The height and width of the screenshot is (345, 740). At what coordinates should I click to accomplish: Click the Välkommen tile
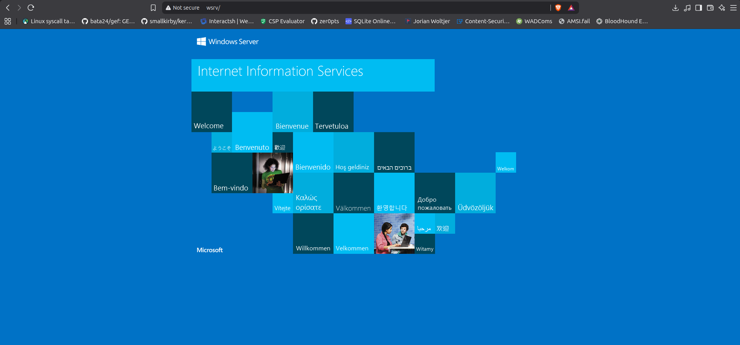pyautogui.click(x=354, y=193)
